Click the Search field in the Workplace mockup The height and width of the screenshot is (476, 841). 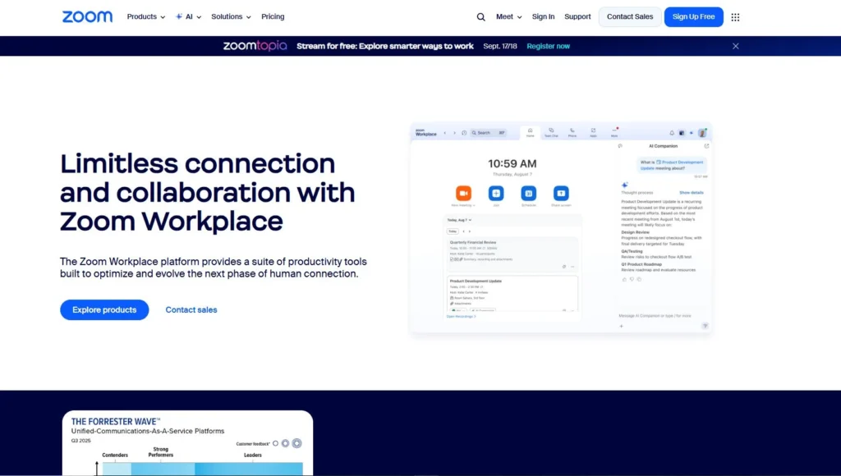pos(489,133)
